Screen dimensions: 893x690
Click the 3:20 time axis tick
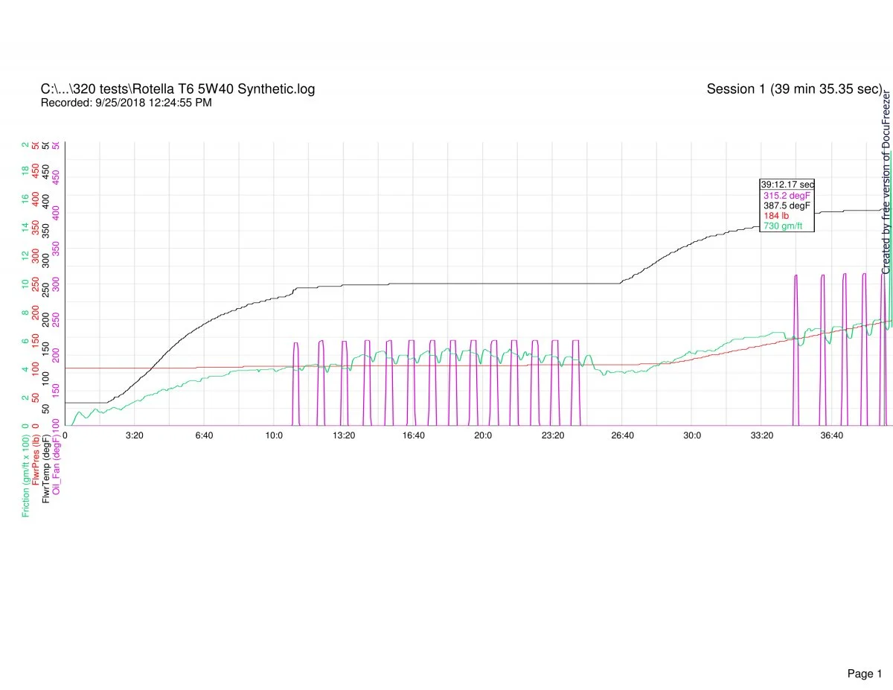134,435
